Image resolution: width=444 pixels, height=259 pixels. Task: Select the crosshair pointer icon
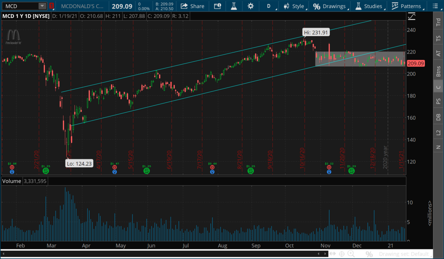click(x=342, y=254)
